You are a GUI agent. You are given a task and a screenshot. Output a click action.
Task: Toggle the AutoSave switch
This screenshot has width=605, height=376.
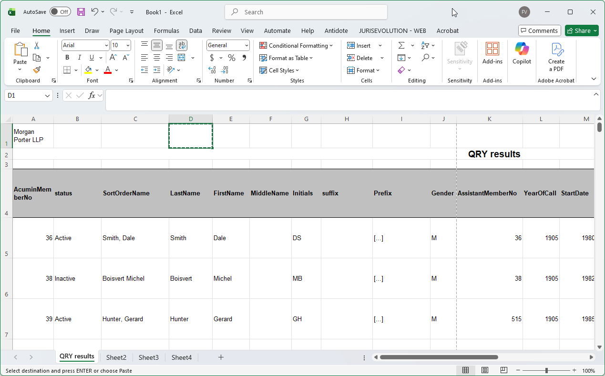pos(60,12)
